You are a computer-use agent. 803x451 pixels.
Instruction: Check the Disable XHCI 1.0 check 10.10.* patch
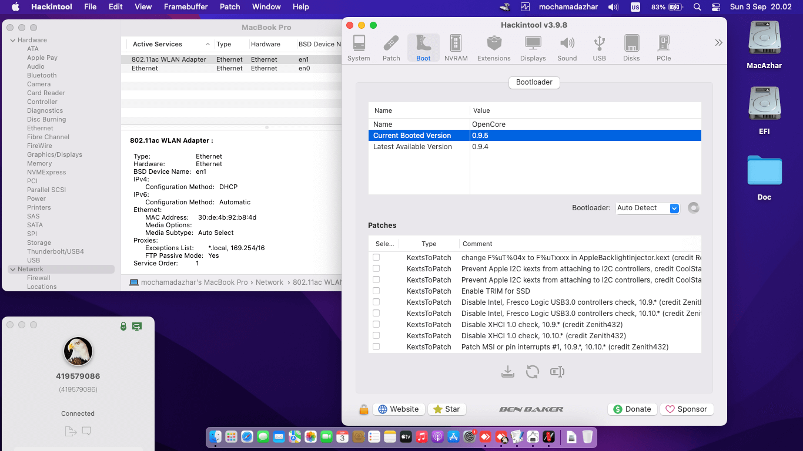pyautogui.click(x=376, y=335)
